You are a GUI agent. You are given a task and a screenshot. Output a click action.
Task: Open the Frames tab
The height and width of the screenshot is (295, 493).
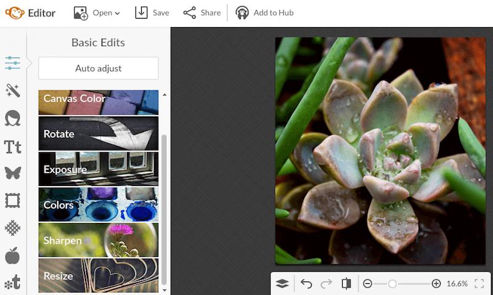12,200
